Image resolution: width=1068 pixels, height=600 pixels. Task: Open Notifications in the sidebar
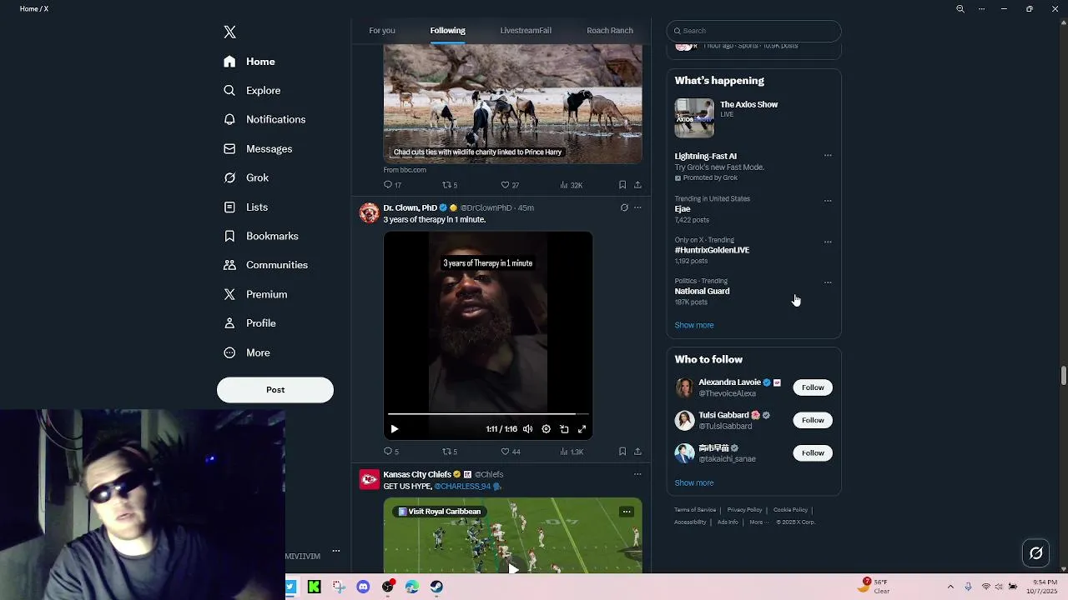264,120
